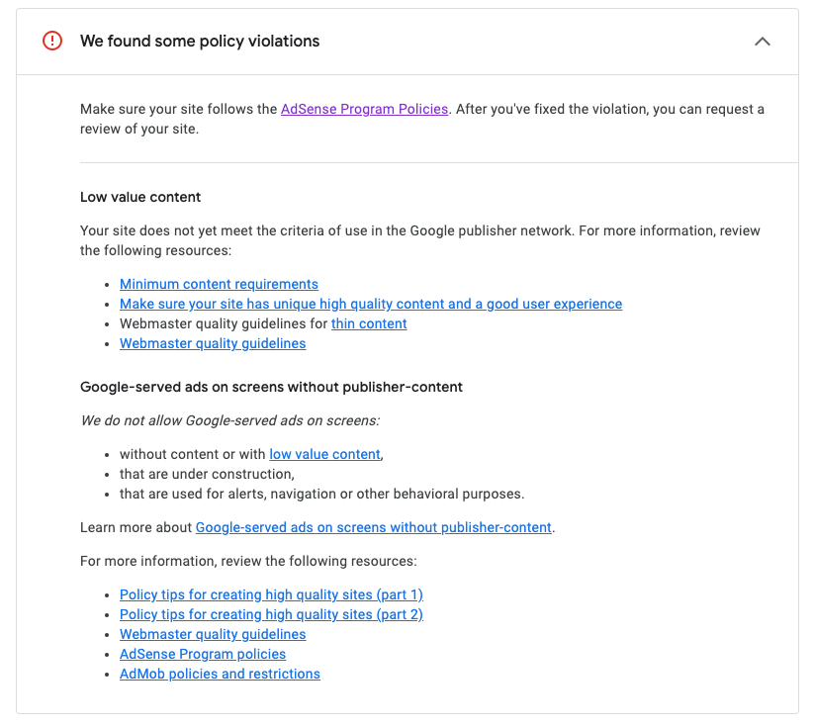Click the "that are under construction" bullet text

click(207, 475)
